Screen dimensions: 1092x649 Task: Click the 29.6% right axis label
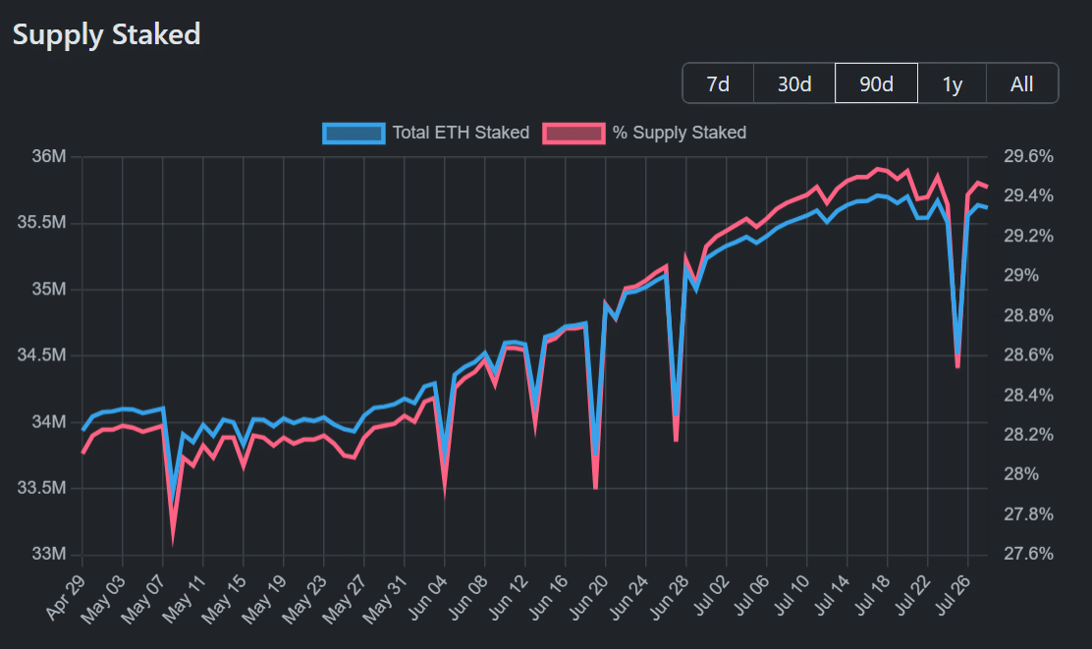click(x=1027, y=157)
